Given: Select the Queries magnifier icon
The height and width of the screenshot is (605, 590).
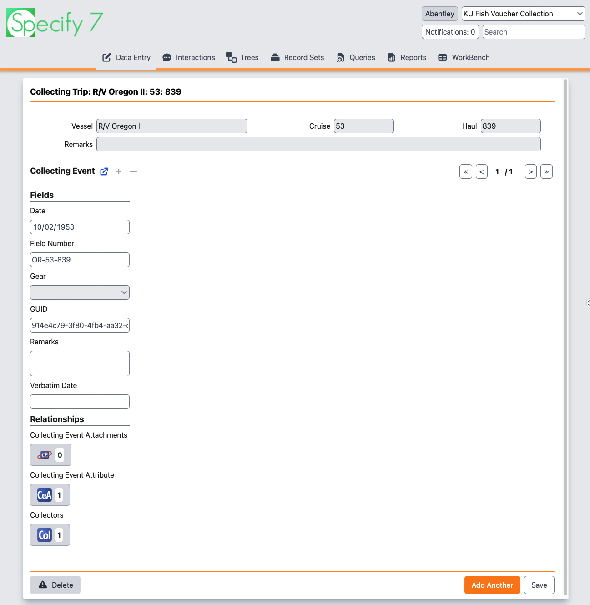Looking at the screenshot, I should click(x=340, y=57).
